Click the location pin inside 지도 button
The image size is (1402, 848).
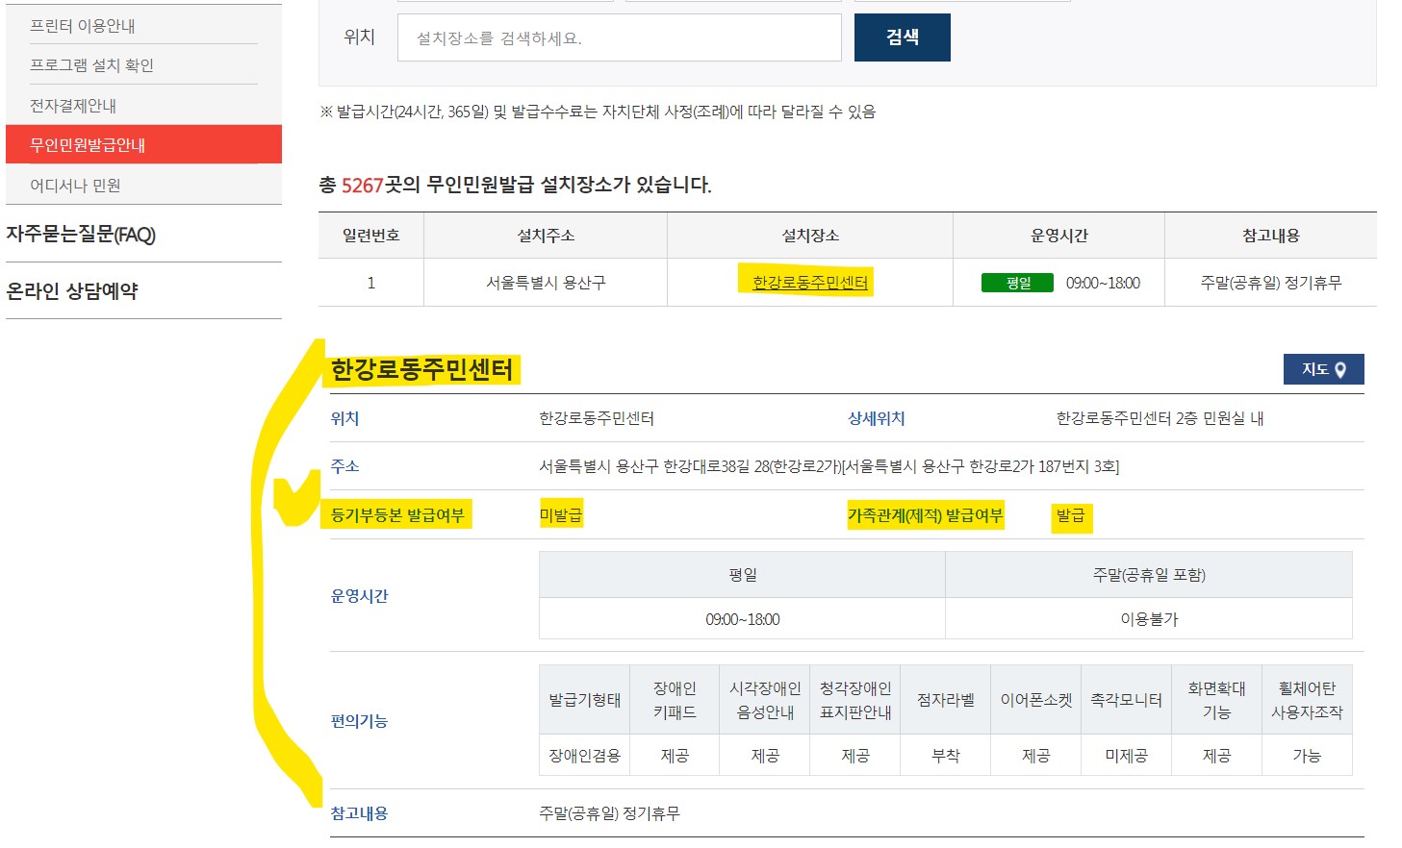point(1344,369)
